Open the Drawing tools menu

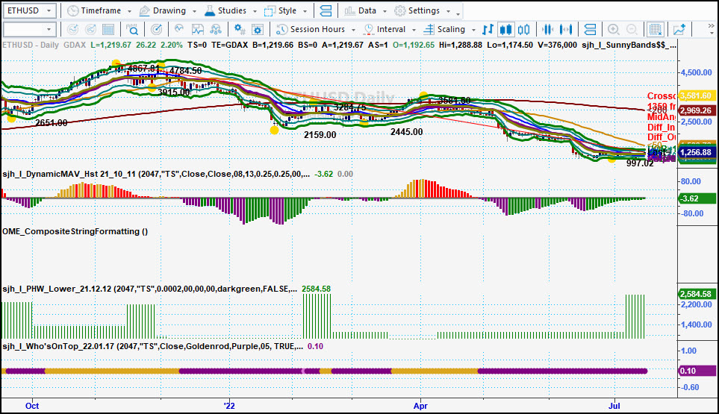pyautogui.click(x=164, y=10)
